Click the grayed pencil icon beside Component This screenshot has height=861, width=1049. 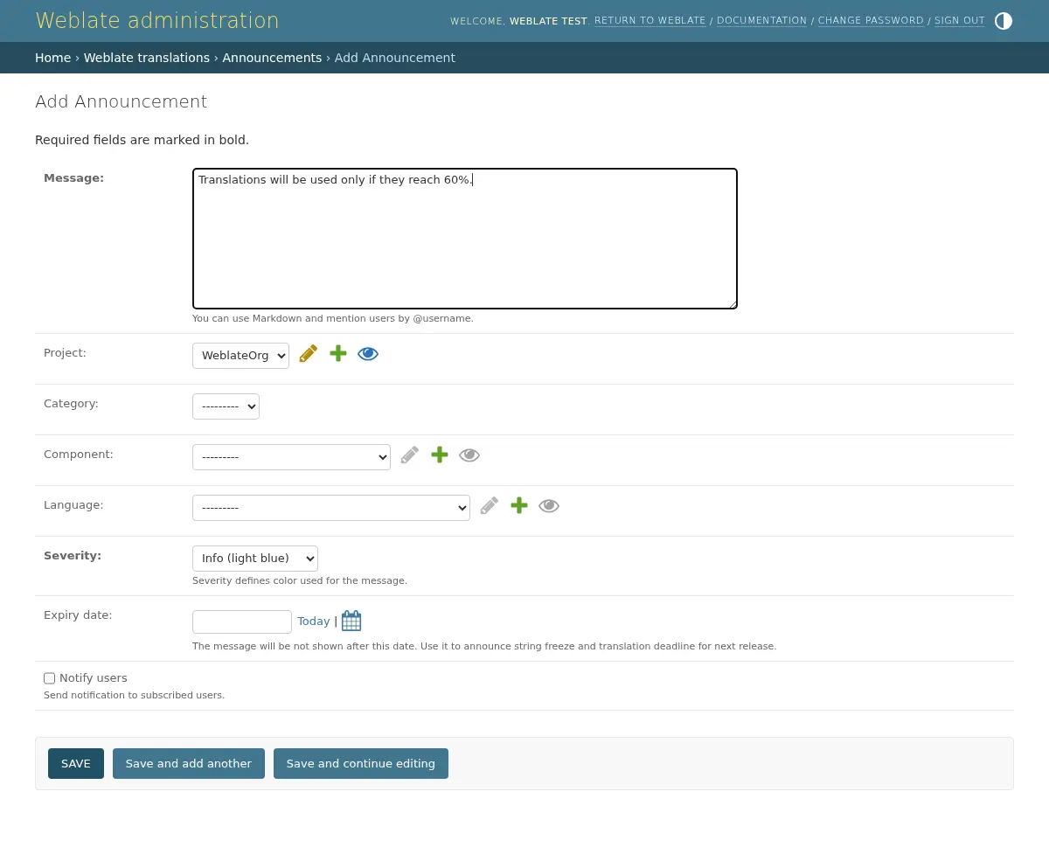click(x=409, y=455)
